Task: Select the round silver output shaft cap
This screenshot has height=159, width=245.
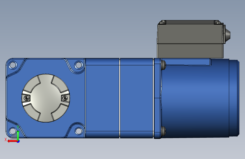Action: tap(45, 98)
